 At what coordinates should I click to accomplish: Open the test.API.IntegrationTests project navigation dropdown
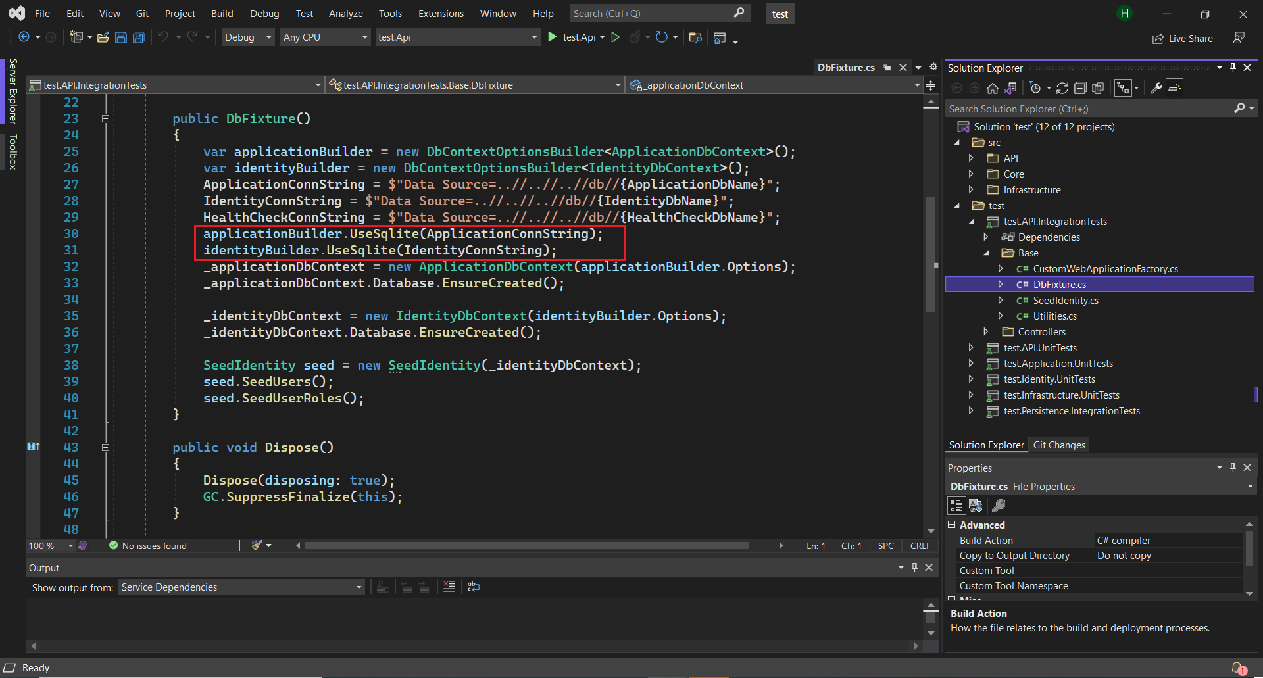176,85
